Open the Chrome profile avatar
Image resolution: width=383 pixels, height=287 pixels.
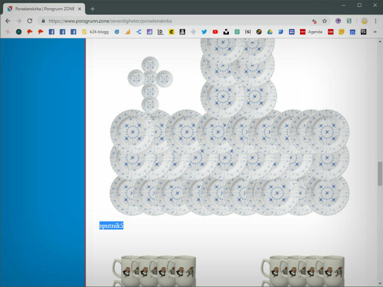[x=364, y=21]
